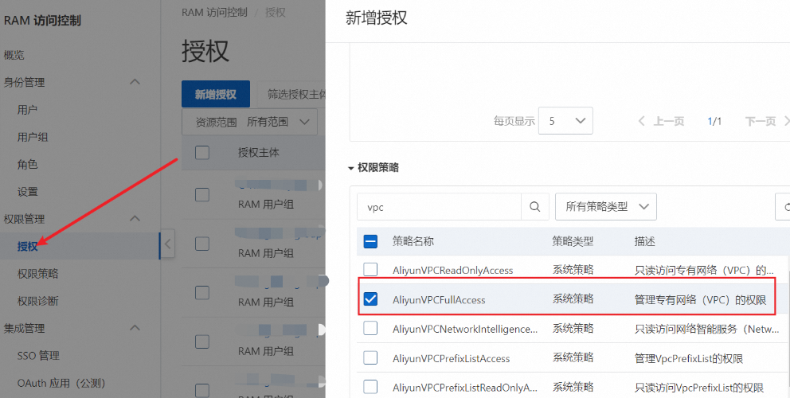This screenshot has height=398, width=790.
Task: Open OAuth 应用（公测） in the sidebar
Action: pos(61,383)
